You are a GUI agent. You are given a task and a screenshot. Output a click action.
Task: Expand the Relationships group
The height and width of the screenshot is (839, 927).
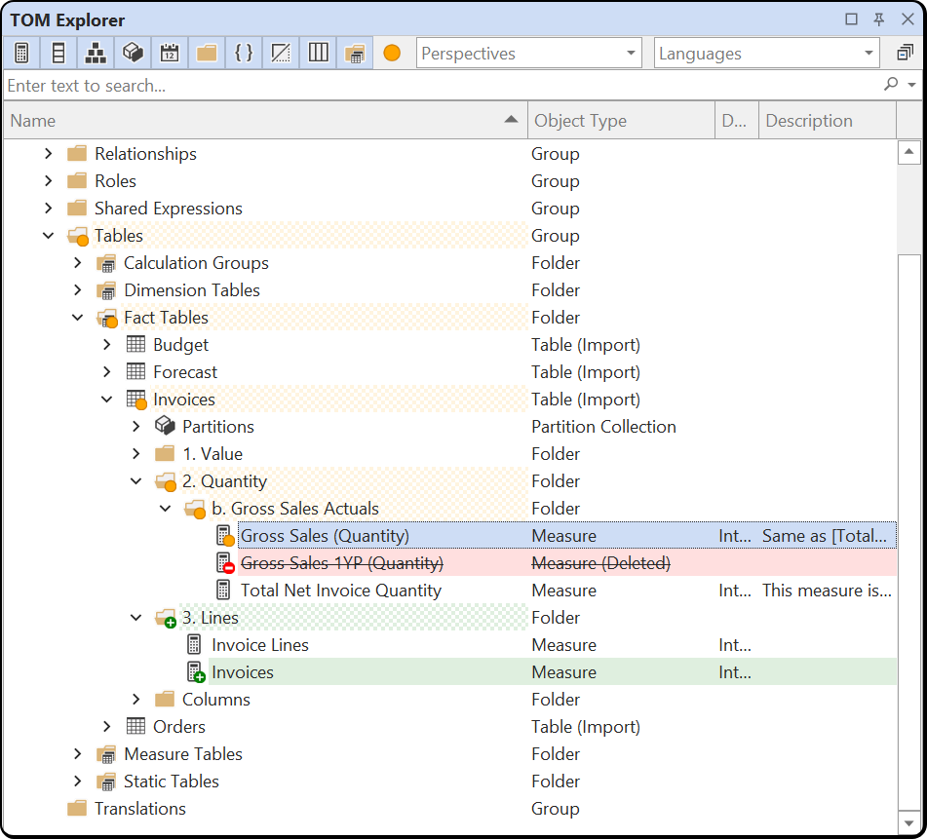pyautogui.click(x=49, y=154)
